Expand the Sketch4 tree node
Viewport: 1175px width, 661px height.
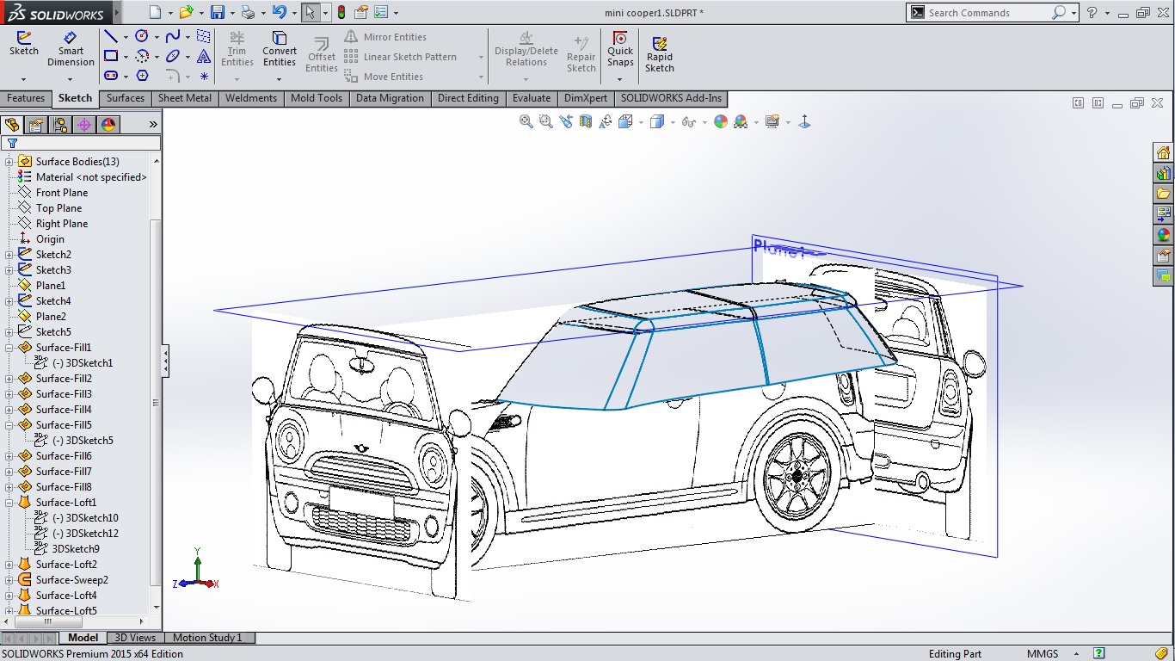[9, 301]
